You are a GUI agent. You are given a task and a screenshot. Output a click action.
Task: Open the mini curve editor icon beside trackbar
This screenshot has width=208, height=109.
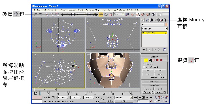[x=35, y=93]
